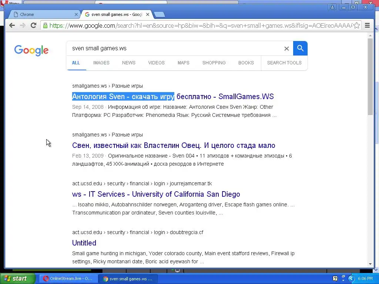Viewport: 379px width, 284px height.
Task: Click breadcrumb ending in 'jourrejamcemar.tk'
Action: (x=142, y=183)
